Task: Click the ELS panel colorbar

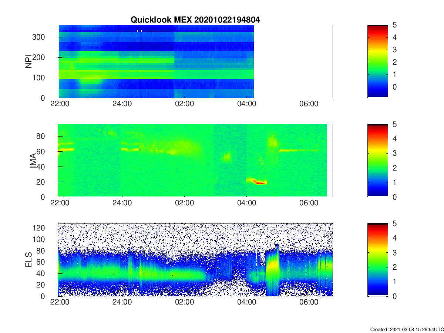Action: click(x=378, y=260)
